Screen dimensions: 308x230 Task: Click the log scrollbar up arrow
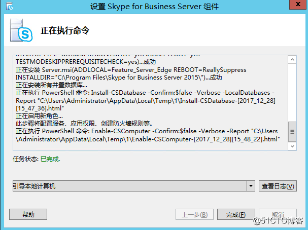[x=292, y=60]
